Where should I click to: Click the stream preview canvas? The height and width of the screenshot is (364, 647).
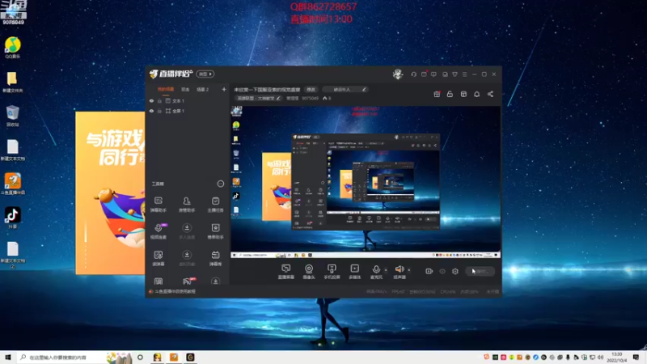pyautogui.click(x=366, y=182)
